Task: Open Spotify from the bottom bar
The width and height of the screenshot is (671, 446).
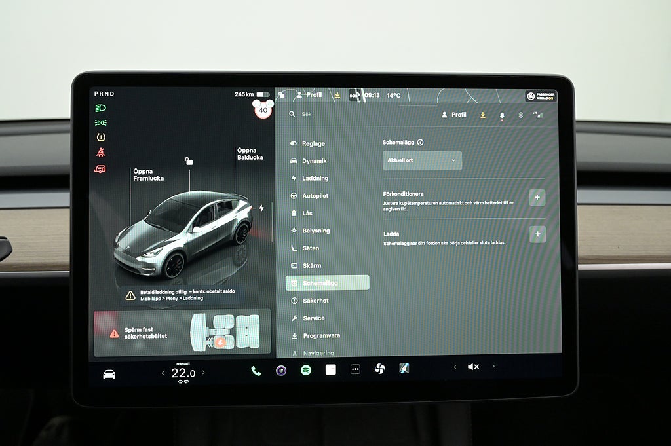Action: [x=306, y=370]
